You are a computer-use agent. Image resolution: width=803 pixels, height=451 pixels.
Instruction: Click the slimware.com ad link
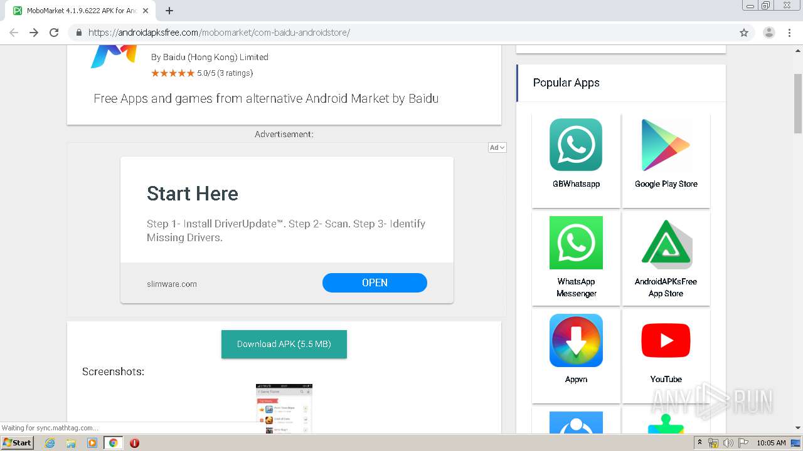(x=172, y=284)
